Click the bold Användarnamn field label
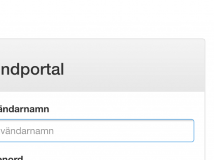 click(24, 109)
